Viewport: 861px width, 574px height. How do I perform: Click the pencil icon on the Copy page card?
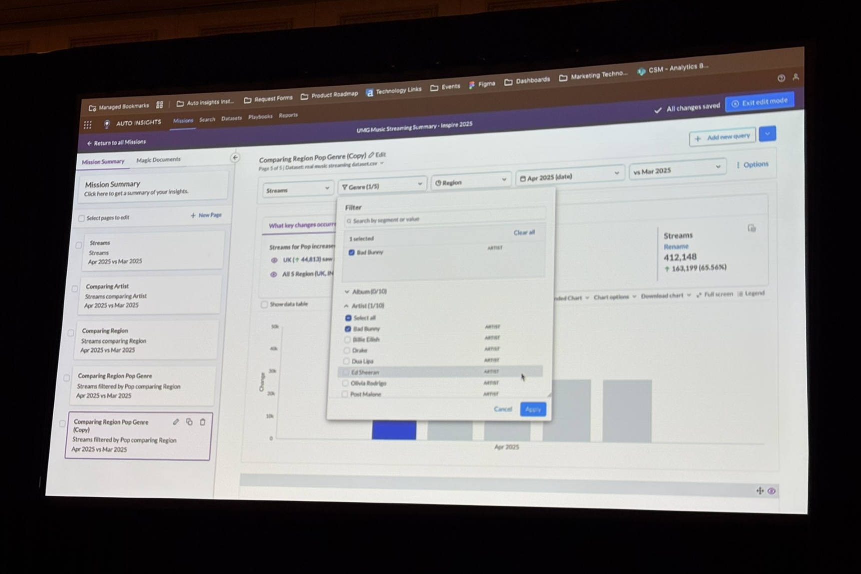point(176,422)
